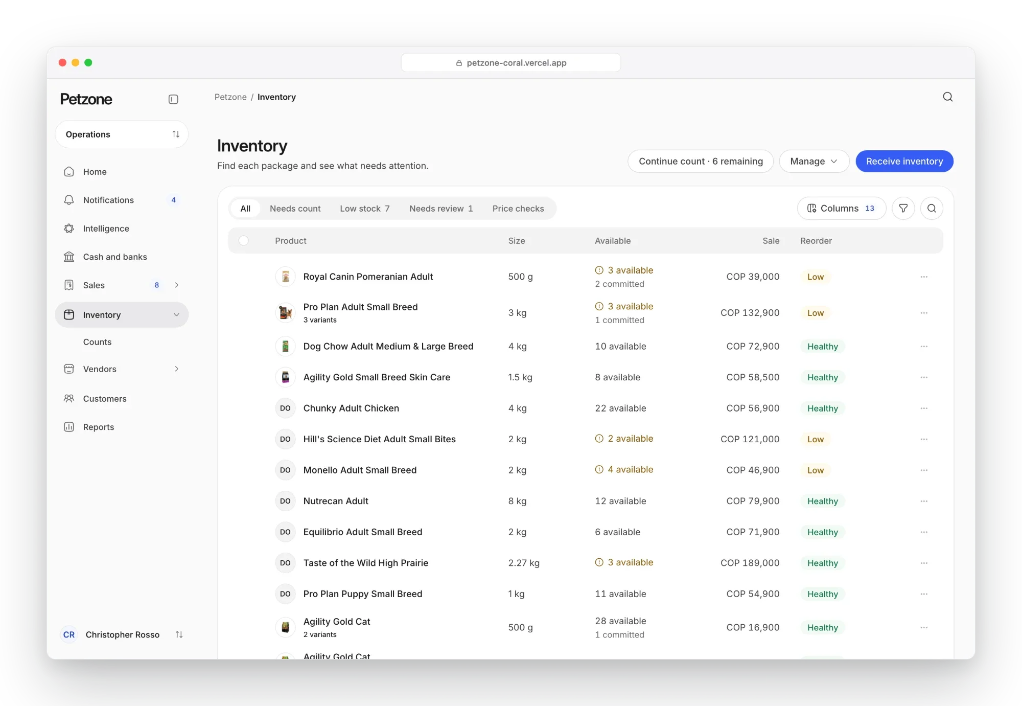Screen dimensions: 1022x706
Task: Click Continue count · 6 remaining button
Action: 701,162
